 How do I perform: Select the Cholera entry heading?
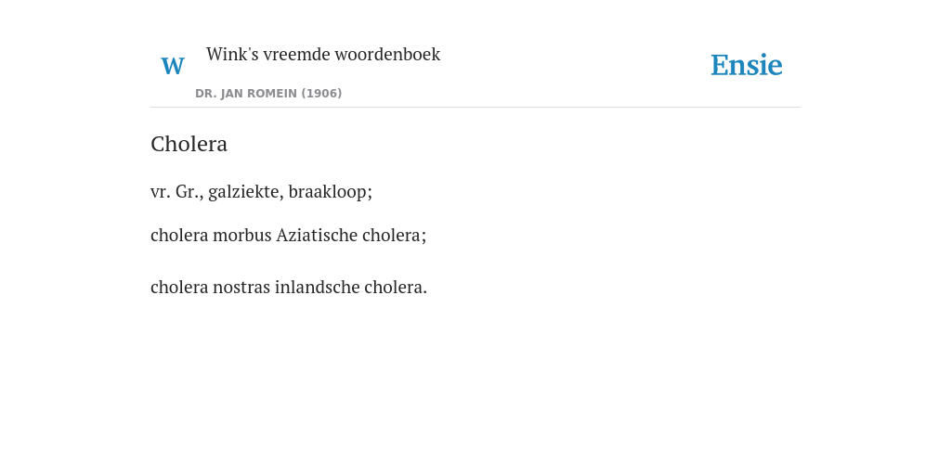pos(189,144)
